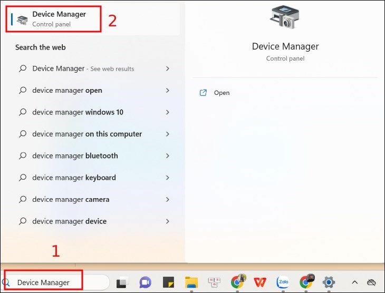Open Zalo from the taskbar
Screen dimensions: 385x293
point(283,282)
